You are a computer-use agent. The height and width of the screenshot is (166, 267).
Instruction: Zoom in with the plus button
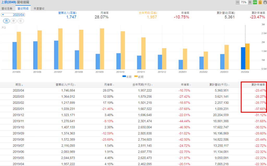(x=250, y=2)
